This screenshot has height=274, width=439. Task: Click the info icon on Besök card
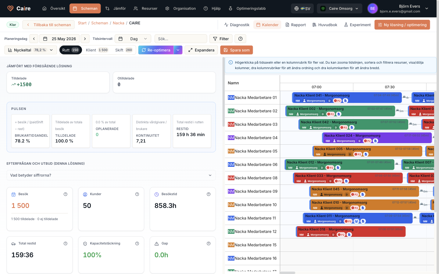coord(65,194)
